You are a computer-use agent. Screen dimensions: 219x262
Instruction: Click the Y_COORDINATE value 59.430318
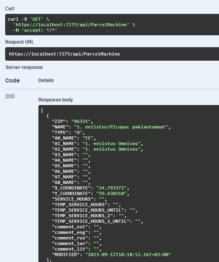click(x=111, y=193)
